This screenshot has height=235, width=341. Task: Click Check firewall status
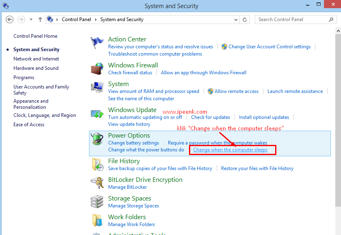click(130, 73)
